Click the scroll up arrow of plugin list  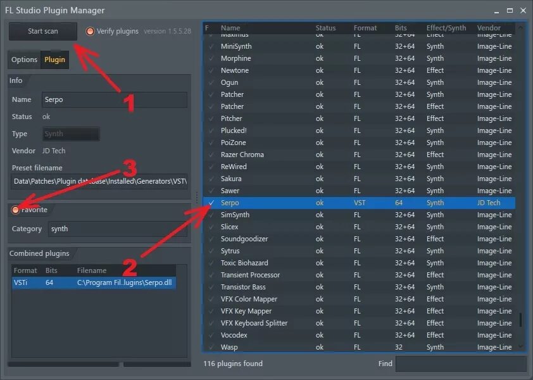[520, 28]
